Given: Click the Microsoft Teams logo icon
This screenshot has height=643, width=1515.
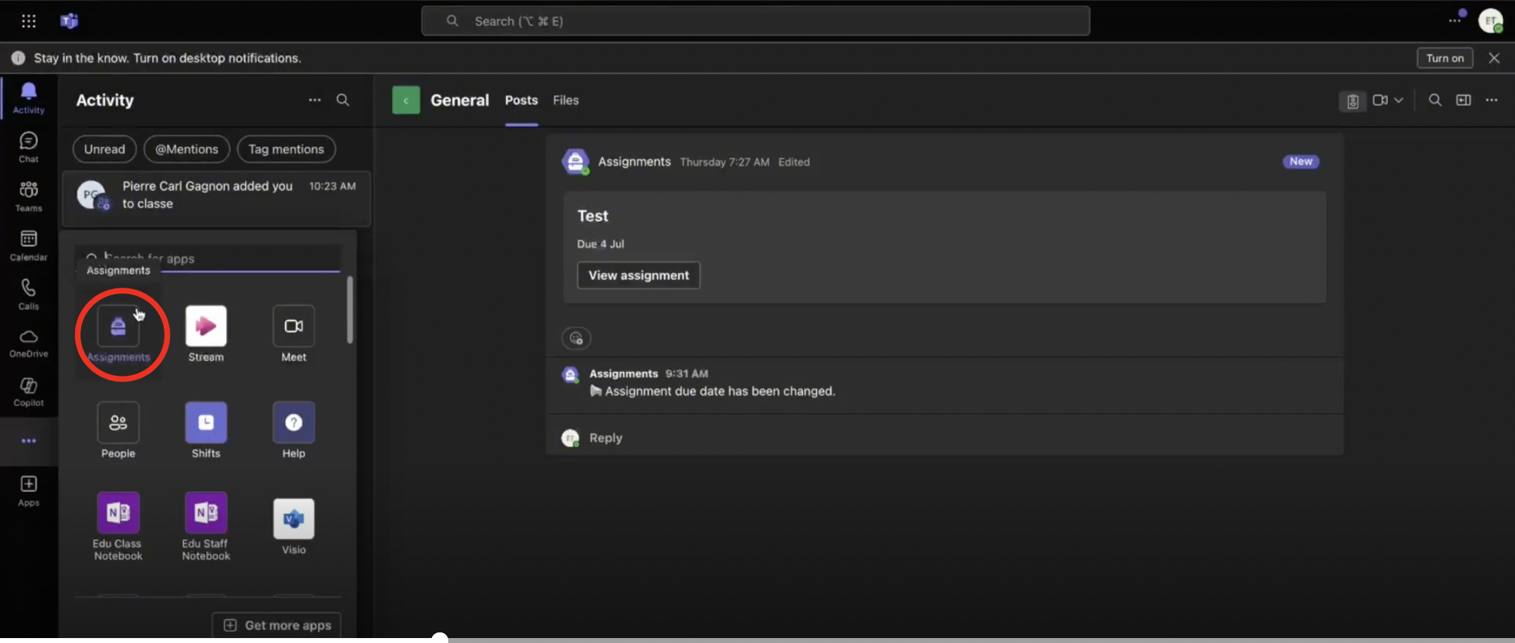Looking at the screenshot, I should point(69,21).
